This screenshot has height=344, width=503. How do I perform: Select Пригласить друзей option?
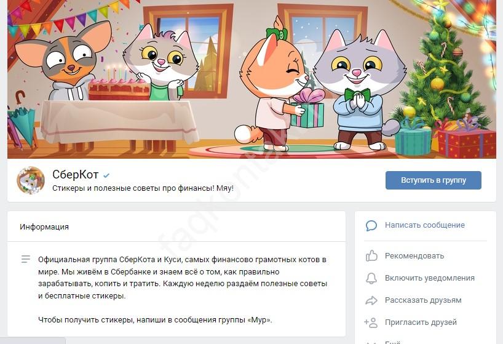421,322
